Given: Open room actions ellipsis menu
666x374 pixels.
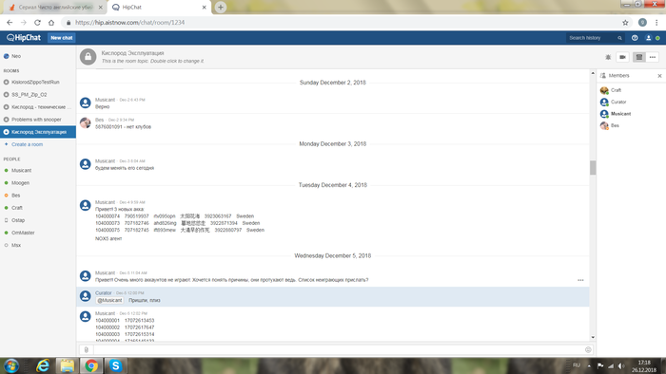Looking at the screenshot, I should tap(653, 57).
